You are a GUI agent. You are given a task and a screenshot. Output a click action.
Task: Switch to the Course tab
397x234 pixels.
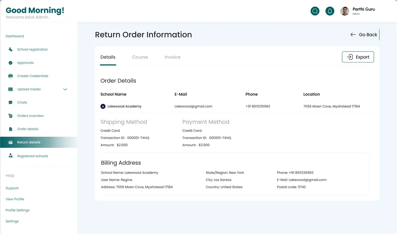[140, 57]
